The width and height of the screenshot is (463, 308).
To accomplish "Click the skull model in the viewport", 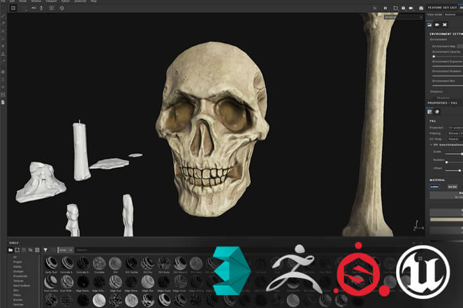I will pos(212,128).
